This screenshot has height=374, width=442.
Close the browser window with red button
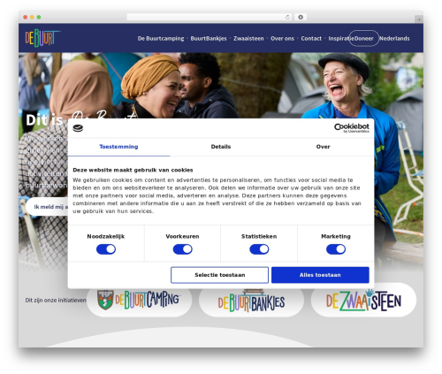[x=26, y=18]
